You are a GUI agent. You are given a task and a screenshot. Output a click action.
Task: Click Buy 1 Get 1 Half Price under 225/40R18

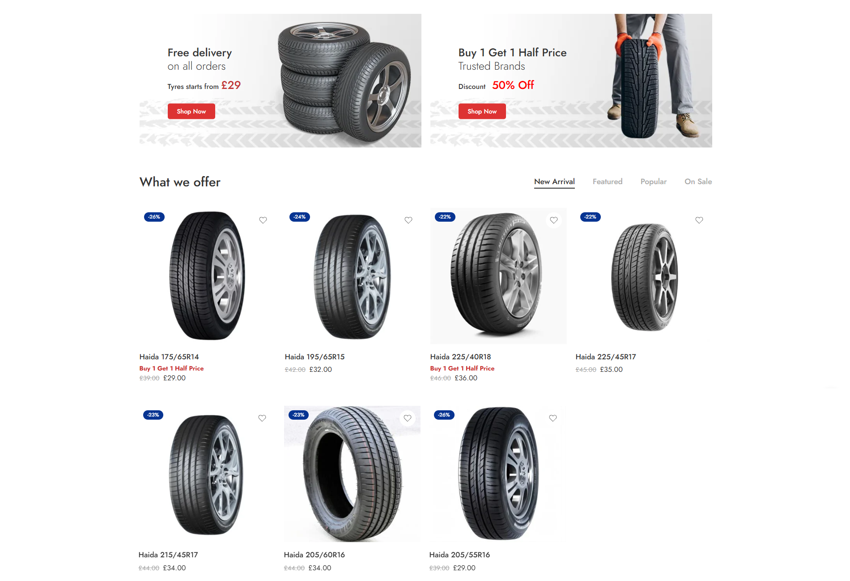coord(462,368)
